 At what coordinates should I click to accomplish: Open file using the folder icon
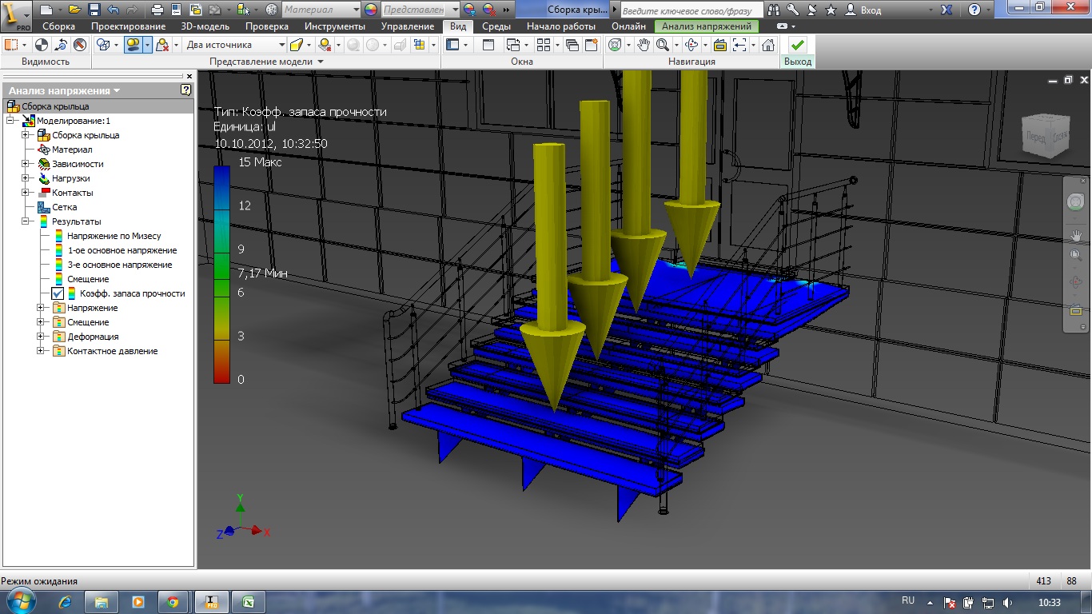pos(74,10)
